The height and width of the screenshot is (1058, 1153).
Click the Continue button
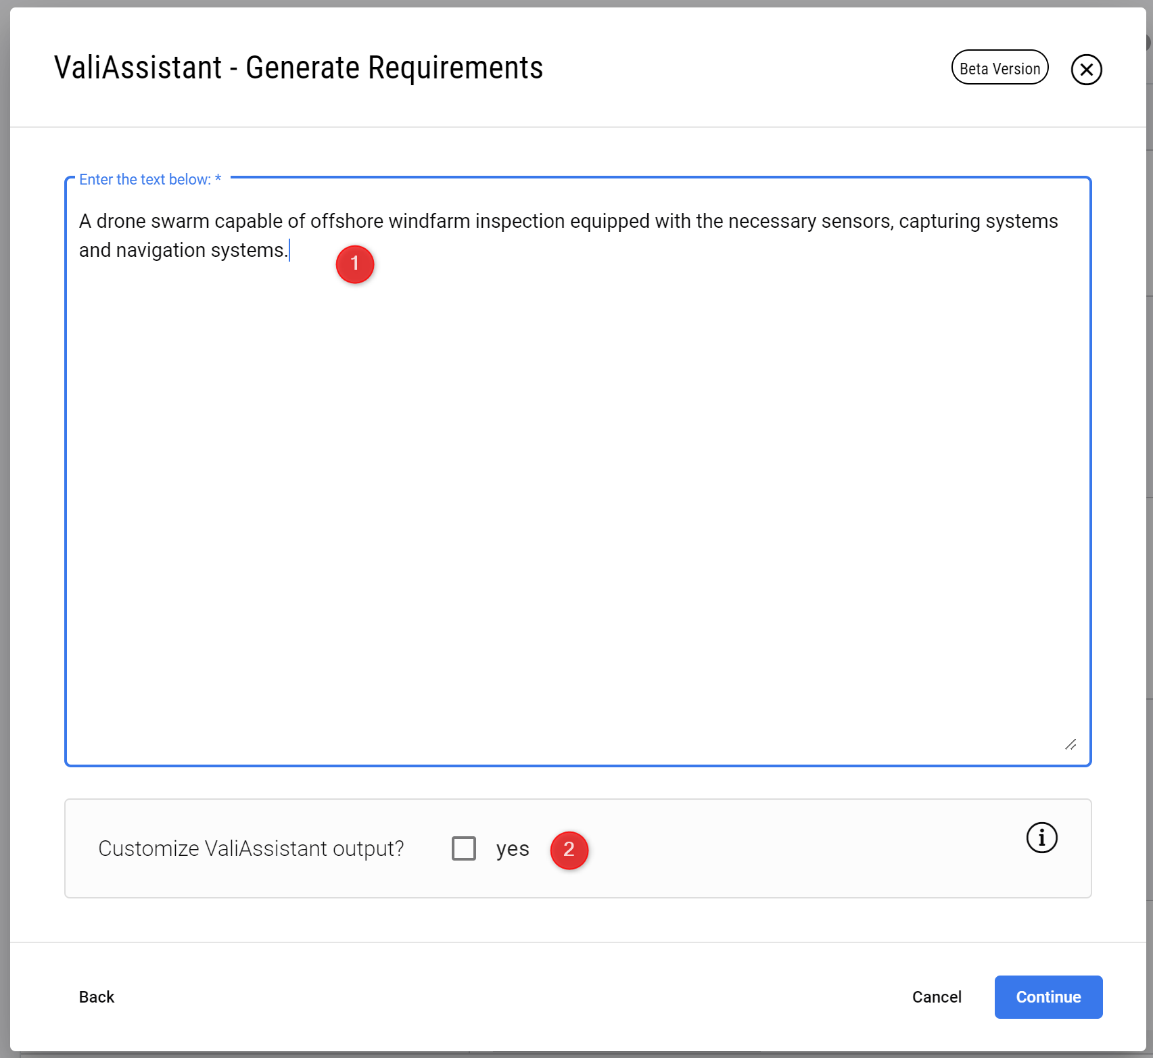pos(1048,996)
